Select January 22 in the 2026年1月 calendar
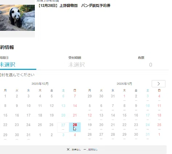The image size is (172, 154). click(x=124, y=126)
